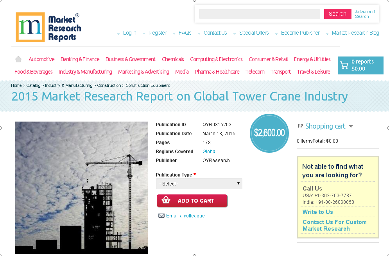Click the Global regions covered link

tap(210, 151)
